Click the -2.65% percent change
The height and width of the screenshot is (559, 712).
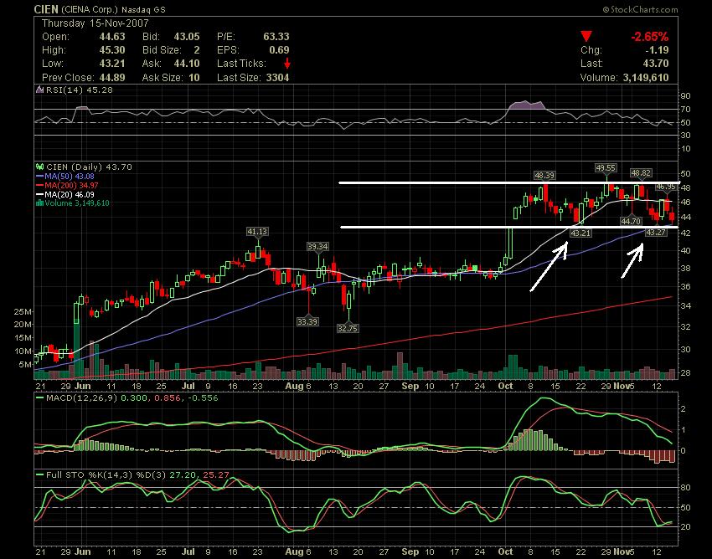[x=649, y=37]
